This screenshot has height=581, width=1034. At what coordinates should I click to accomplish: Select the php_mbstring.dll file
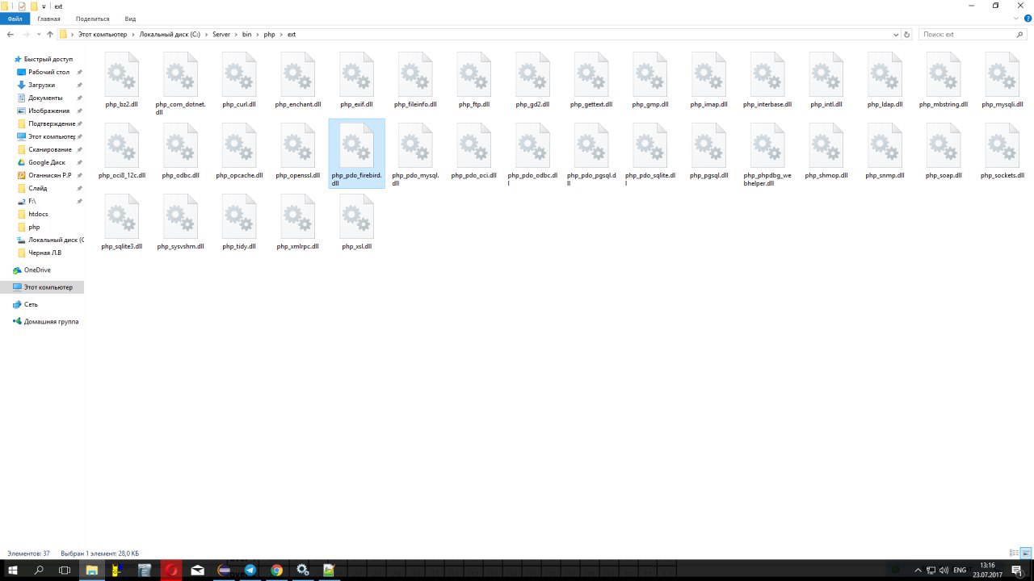coord(944,82)
